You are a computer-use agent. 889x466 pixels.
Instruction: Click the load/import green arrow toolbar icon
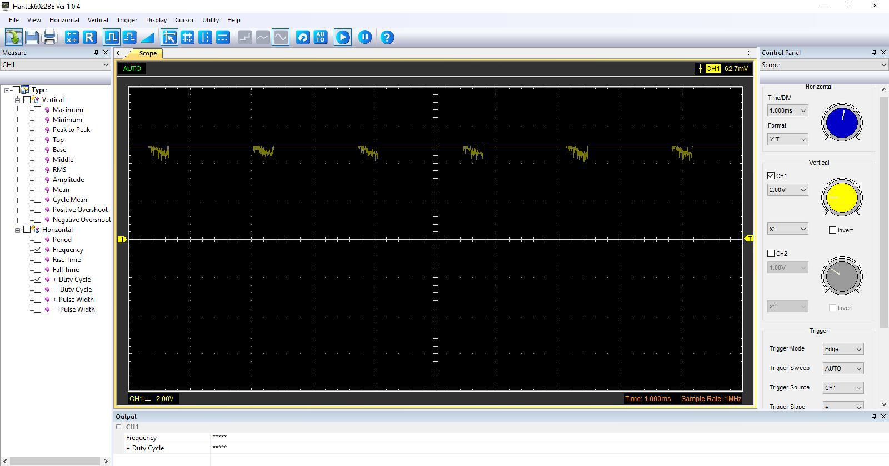click(14, 37)
